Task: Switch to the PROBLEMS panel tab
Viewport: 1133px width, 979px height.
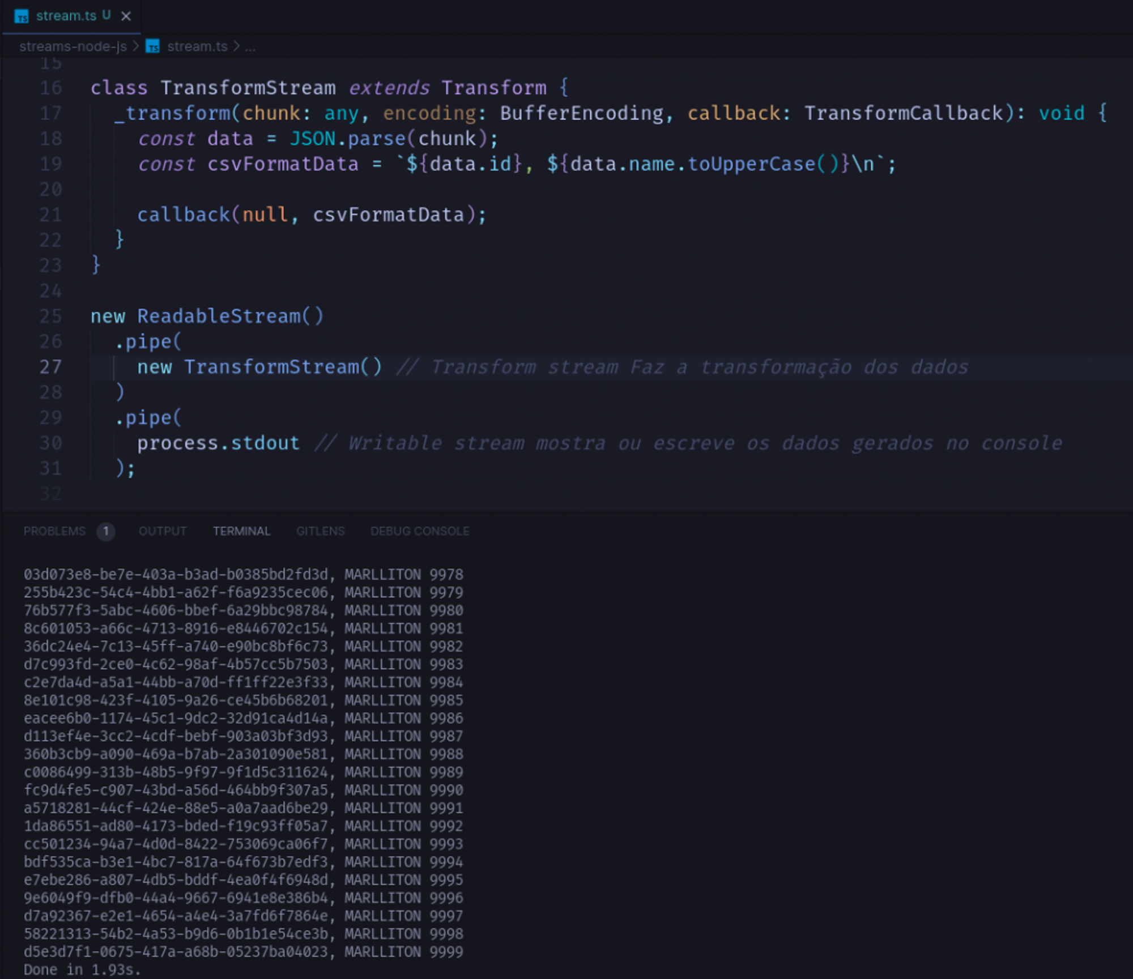Action: pyautogui.click(x=54, y=531)
